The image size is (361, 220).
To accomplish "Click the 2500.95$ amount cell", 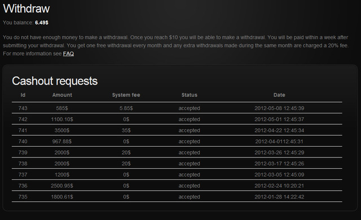I will click(62, 186).
